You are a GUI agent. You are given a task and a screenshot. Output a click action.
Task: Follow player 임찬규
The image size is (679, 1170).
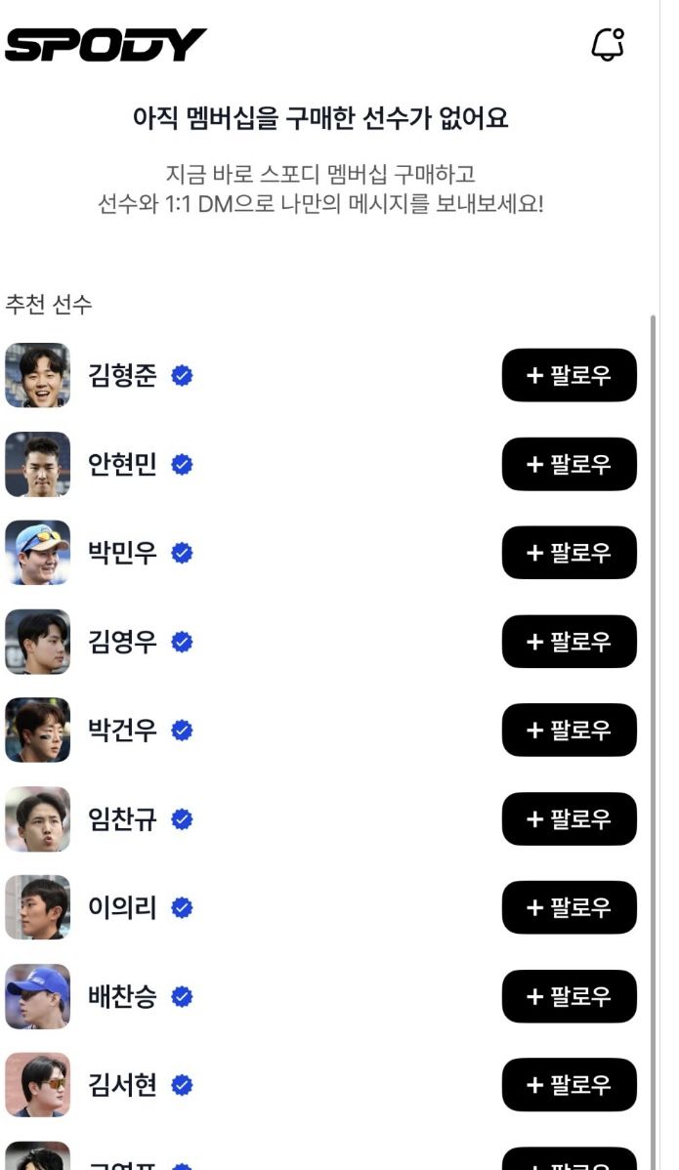(x=569, y=819)
